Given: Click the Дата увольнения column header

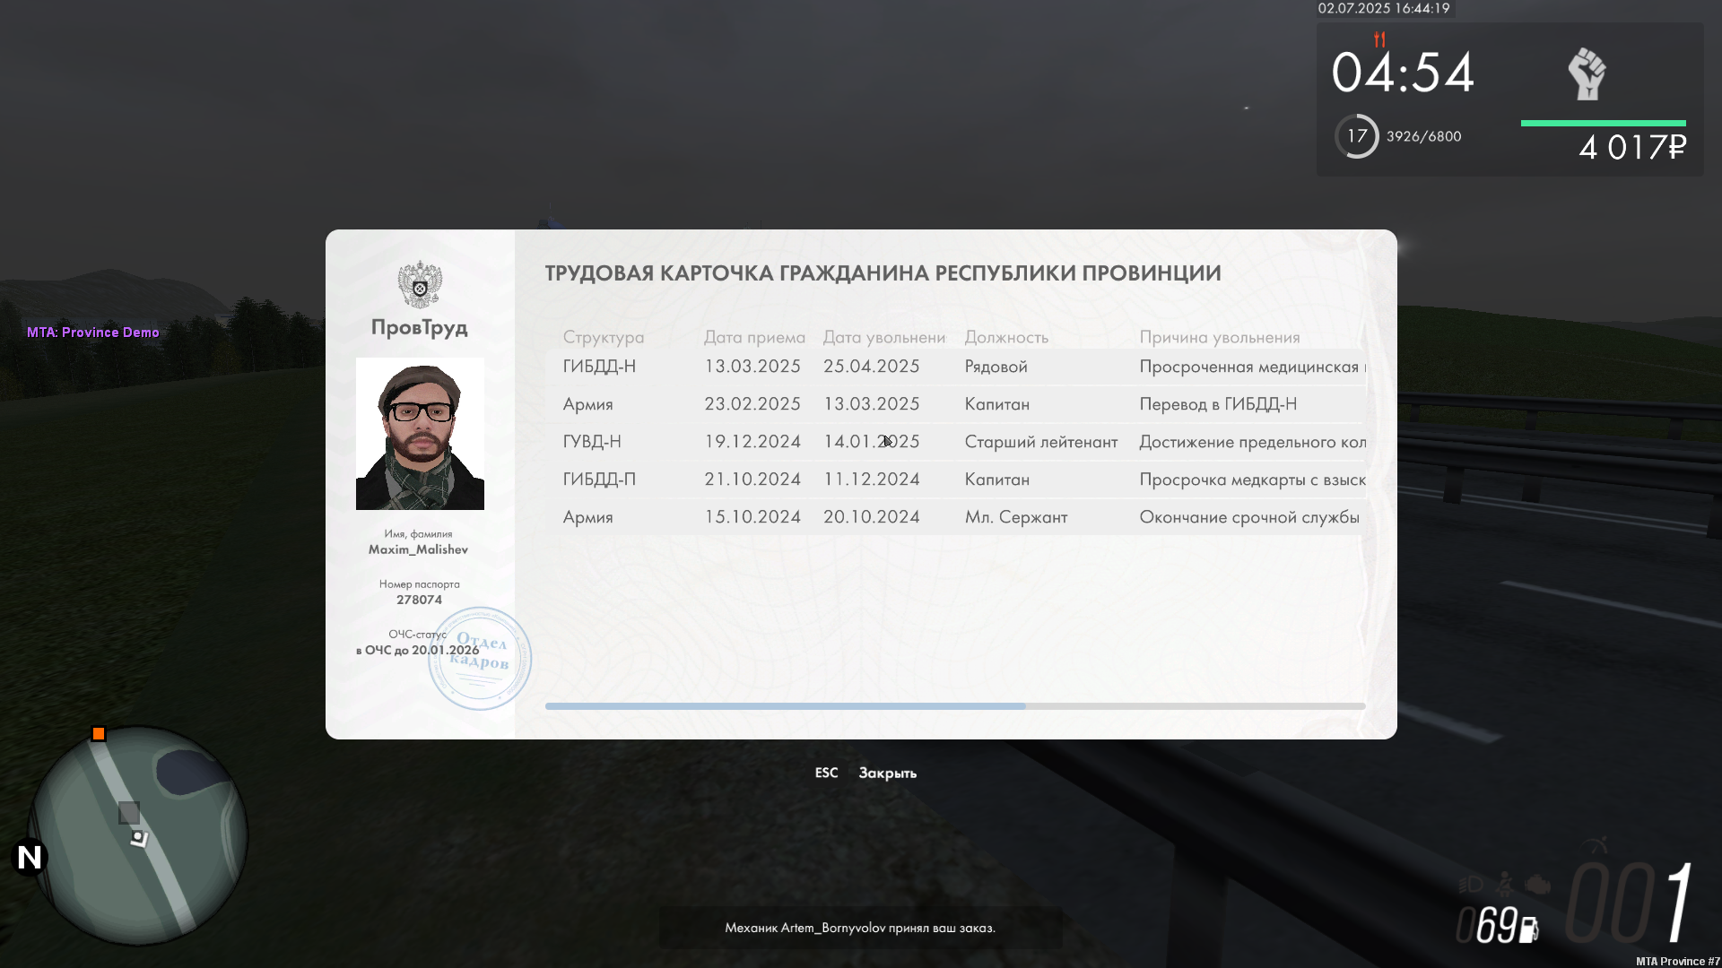Looking at the screenshot, I should [x=884, y=337].
